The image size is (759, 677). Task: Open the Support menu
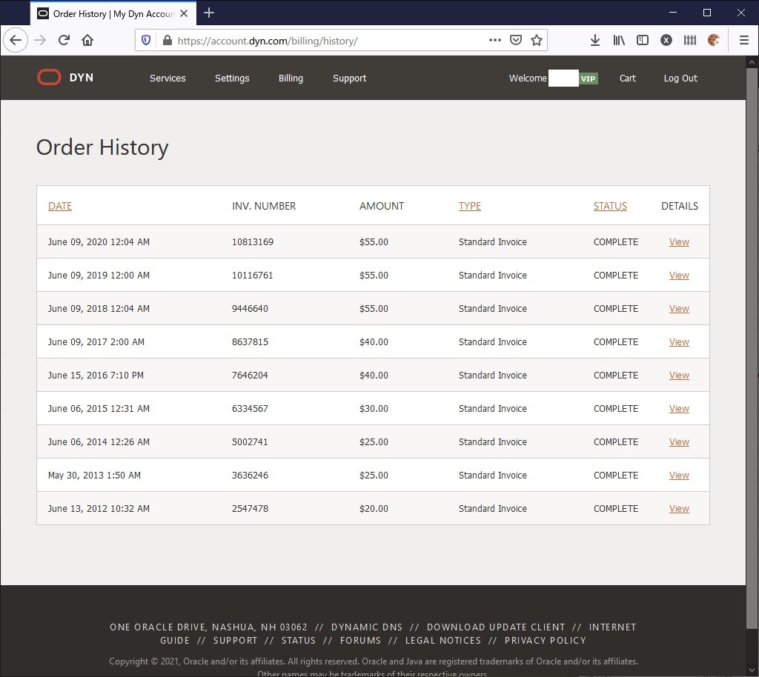tap(350, 79)
